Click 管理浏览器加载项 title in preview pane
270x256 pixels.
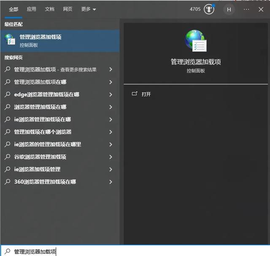click(196, 62)
